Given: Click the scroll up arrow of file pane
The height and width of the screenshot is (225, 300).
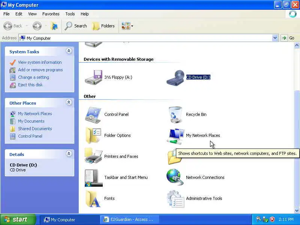Looking at the screenshot, I should pyautogui.click(x=297, y=45).
